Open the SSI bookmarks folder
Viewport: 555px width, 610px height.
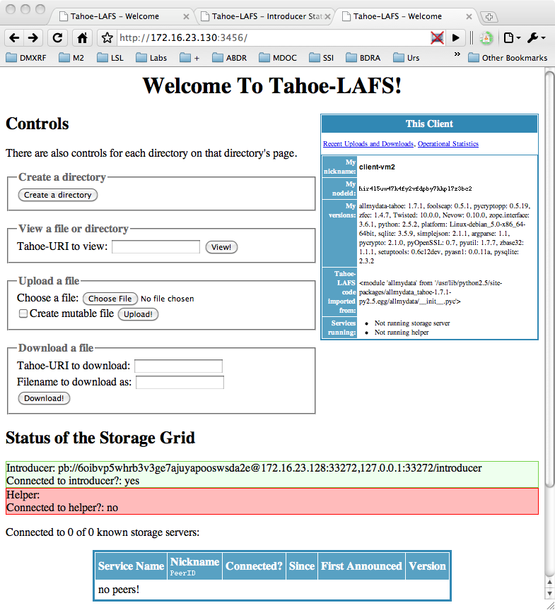[x=321, y=58]
